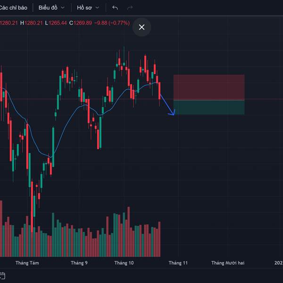Select the green target zone of the position box
283x283 pixels.
coord(209,108)
